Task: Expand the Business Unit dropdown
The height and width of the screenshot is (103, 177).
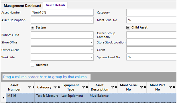Action: tap(92, 35)
